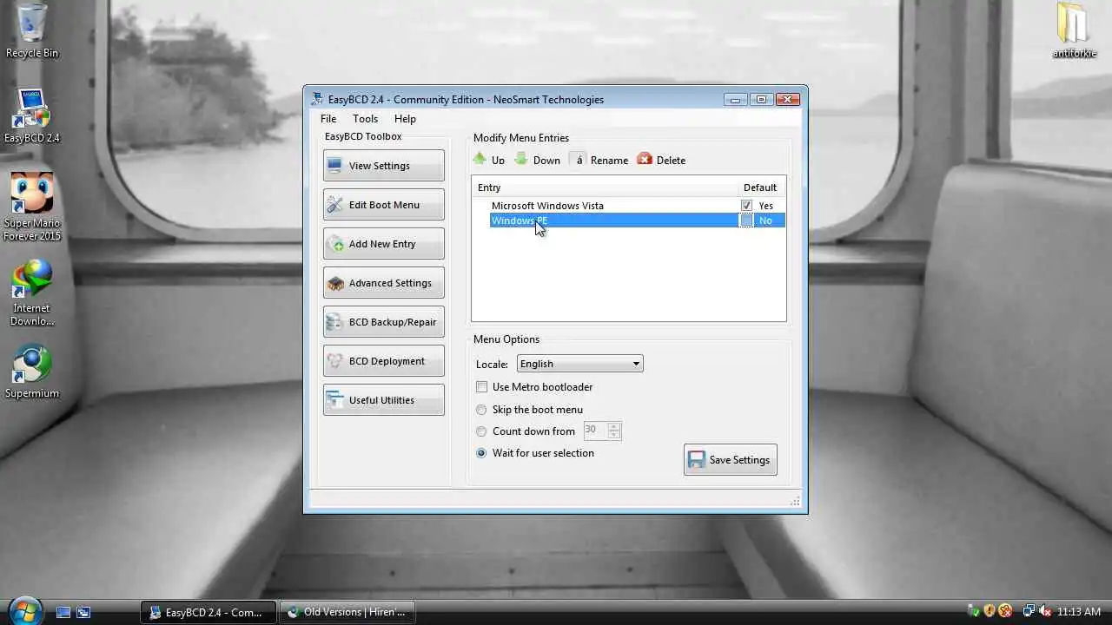Click the orange exclamation tray icon
The image size is (1112, 625).
point(990,611)
